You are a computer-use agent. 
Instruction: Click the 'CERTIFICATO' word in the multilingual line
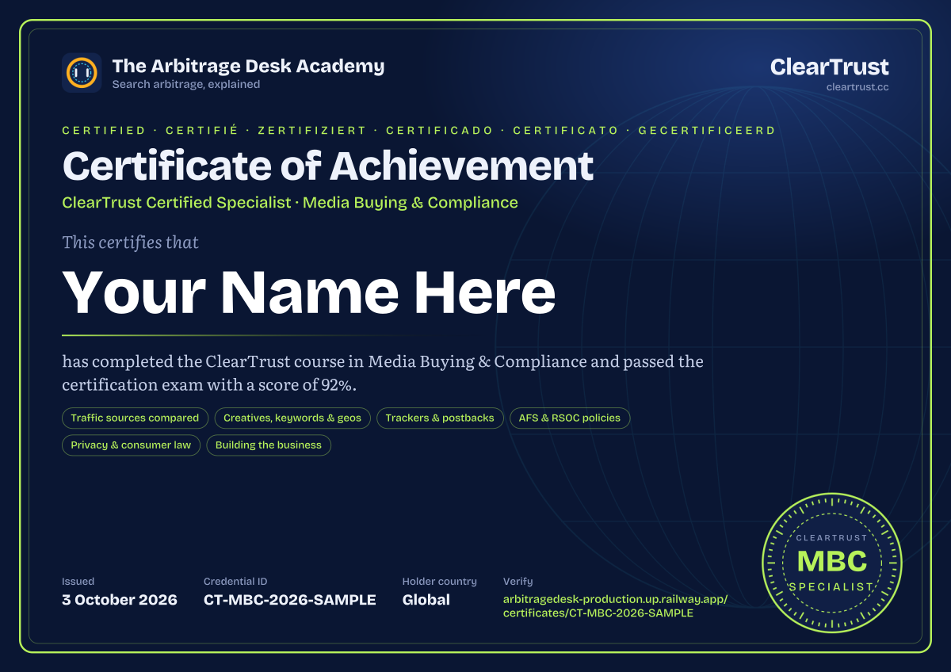coord(566,131)
